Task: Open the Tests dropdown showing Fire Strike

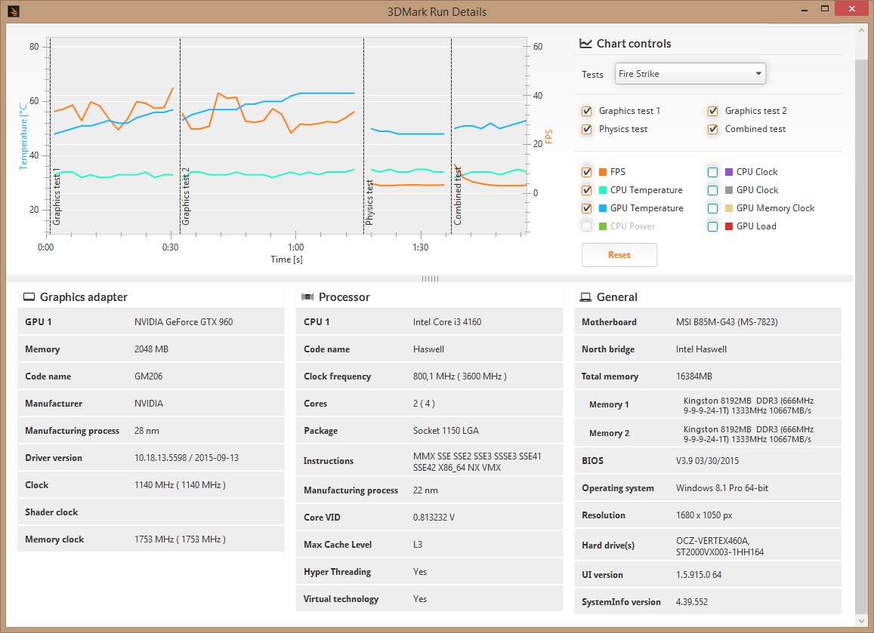Action: tap(690, 73)
